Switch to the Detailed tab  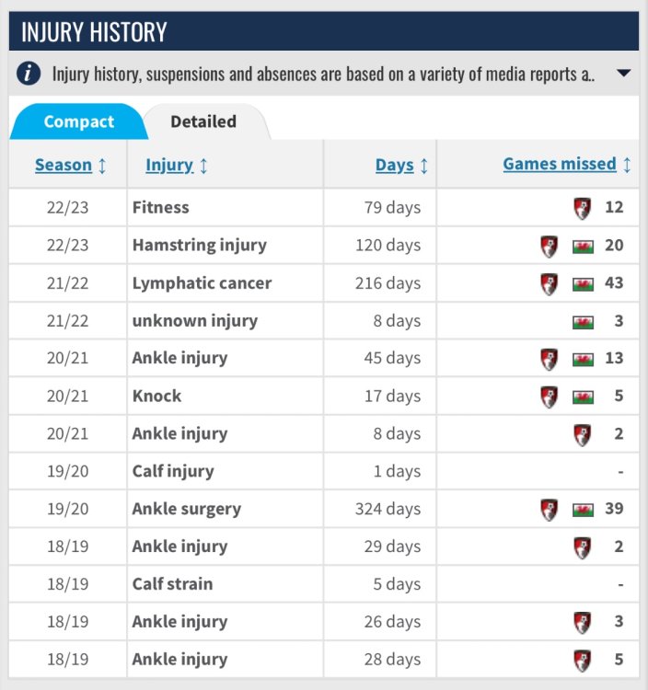tap(203, 121)
